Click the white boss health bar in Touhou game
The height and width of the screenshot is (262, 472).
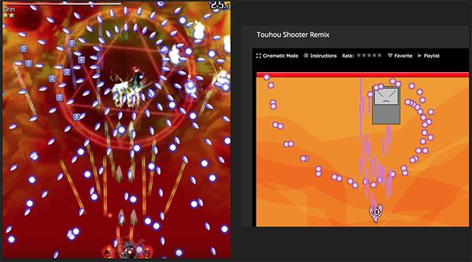pyautogui.click(x=63, y=4)
